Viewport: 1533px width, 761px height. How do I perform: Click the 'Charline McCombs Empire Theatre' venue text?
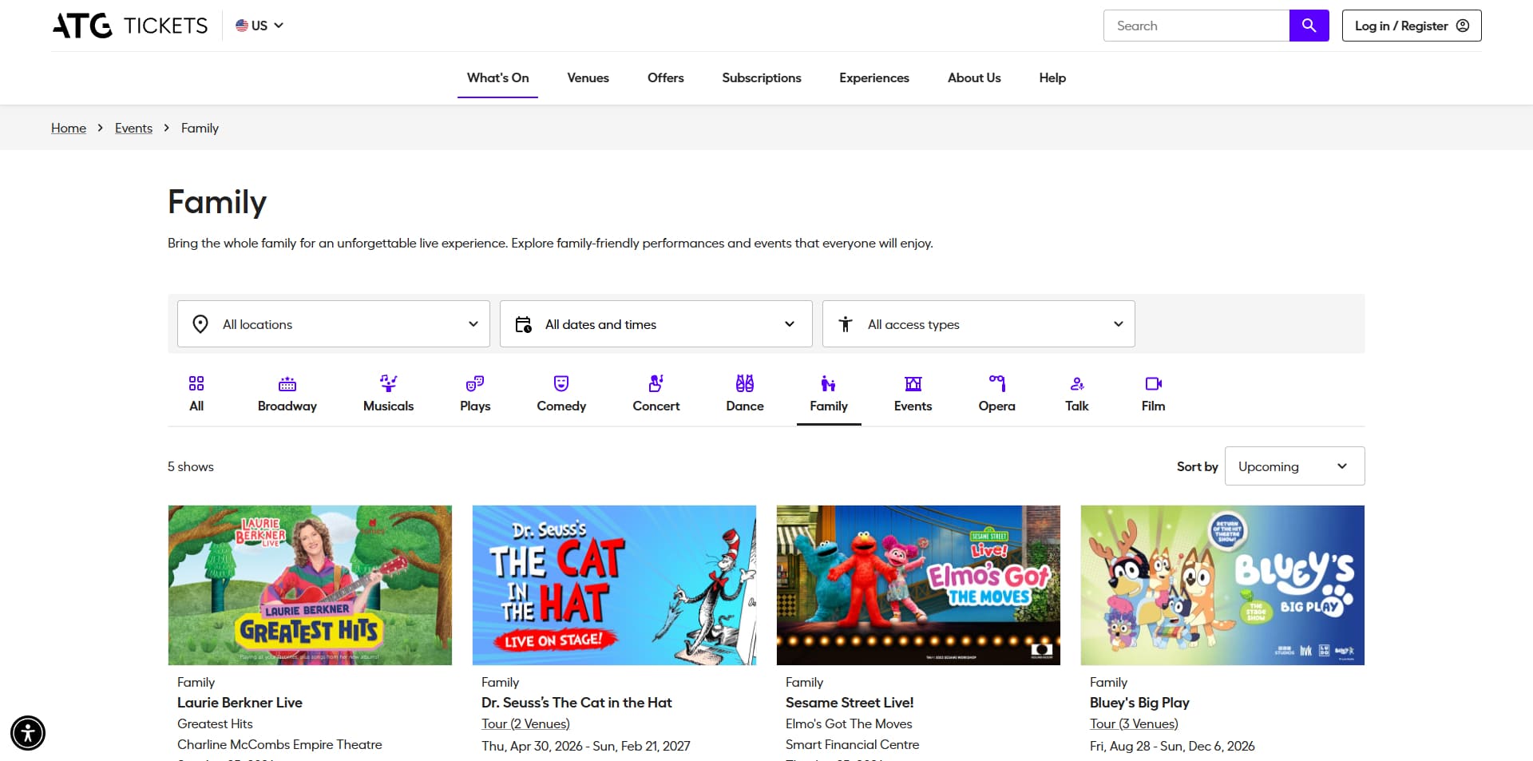coord(279,744)
